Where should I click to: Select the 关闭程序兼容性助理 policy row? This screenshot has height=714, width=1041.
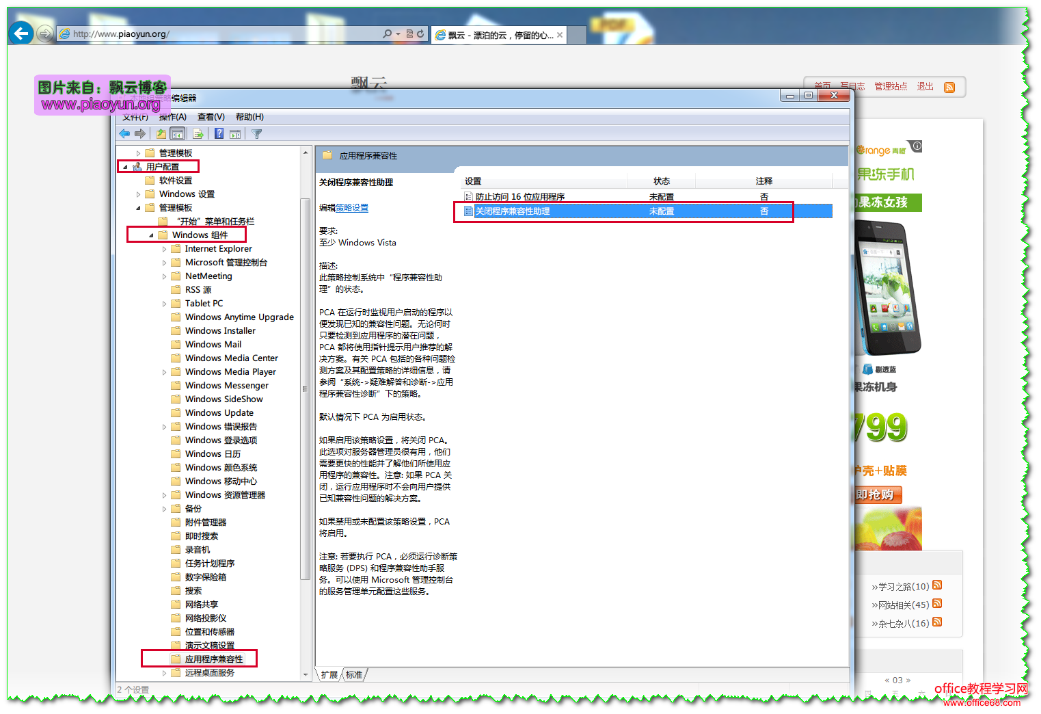point(513,211)
